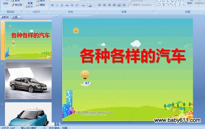This screenshot has height=129, width=205.
Task: Pick the left brace shape
Action: coord(176,4)
